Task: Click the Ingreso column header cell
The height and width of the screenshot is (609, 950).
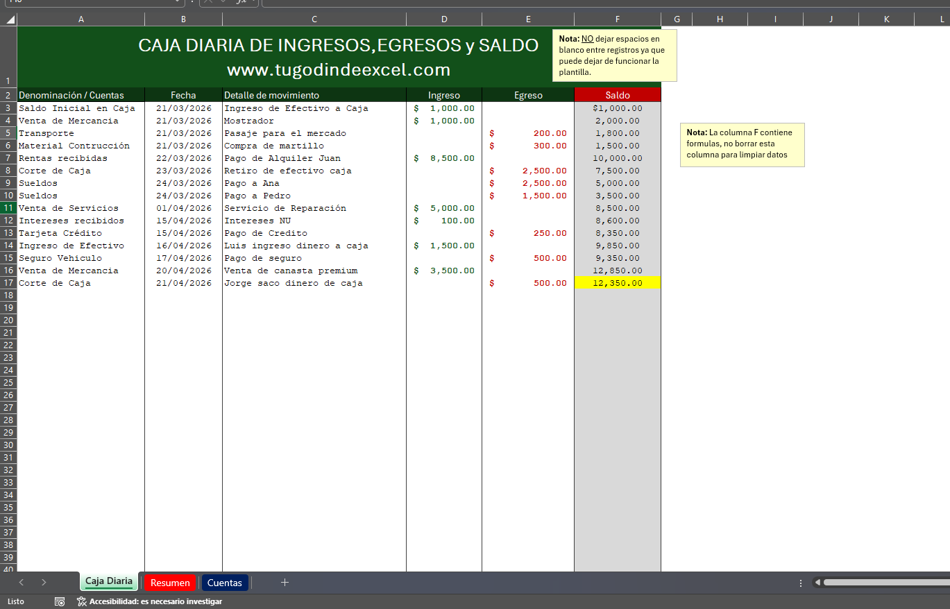Action: coord(444,95)
